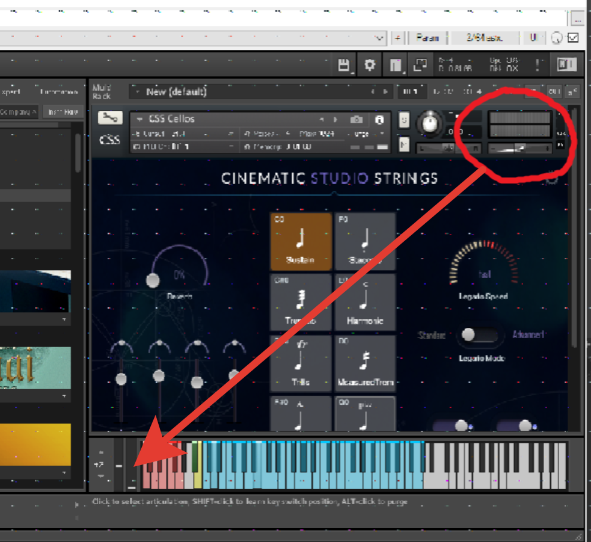
Task: Click the instrument volume slider
Action: pyautogui.click(x=520, y=149)
